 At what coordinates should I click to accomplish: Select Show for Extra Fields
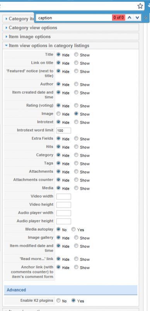tap(76, 138)
